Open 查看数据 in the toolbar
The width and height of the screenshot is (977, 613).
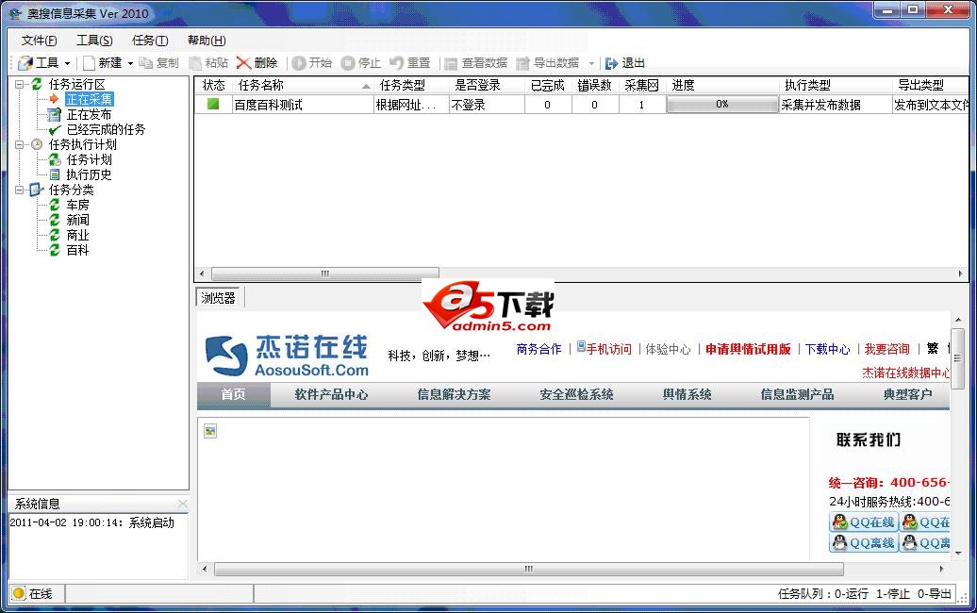pyautogui.click(x=475, y=63)
